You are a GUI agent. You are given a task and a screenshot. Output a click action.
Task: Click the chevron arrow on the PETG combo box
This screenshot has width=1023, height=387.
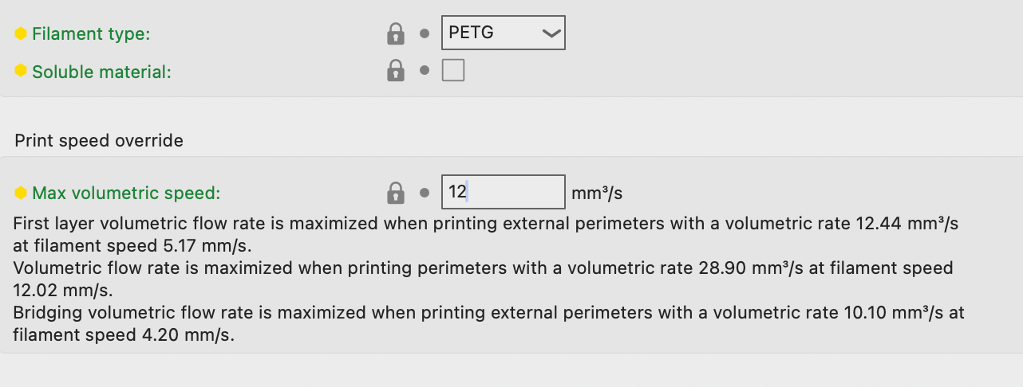click(x=550, y=33)
